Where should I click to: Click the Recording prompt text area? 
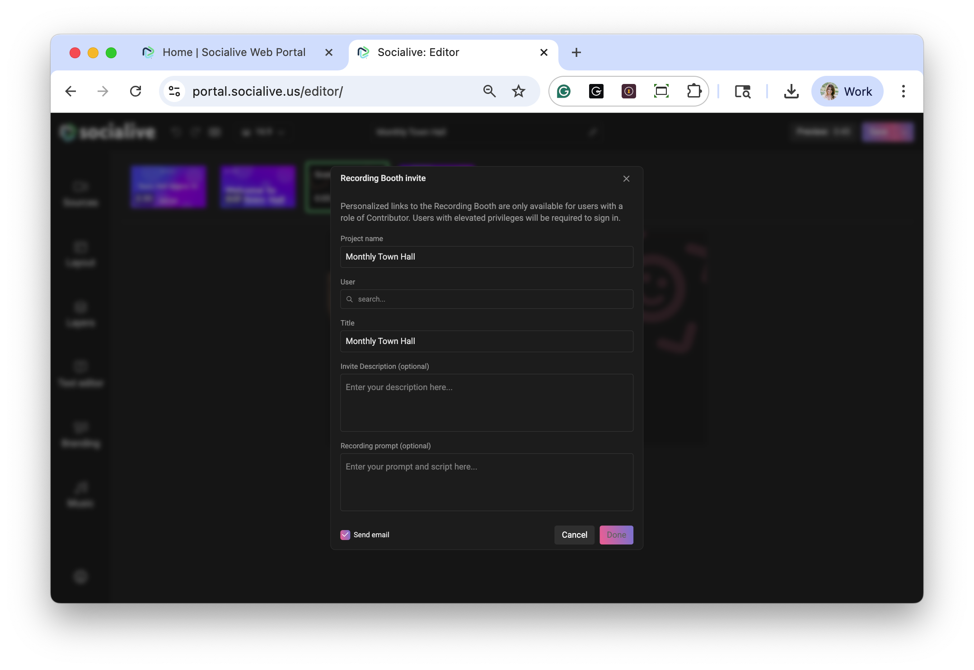click(x=487, y=482)
